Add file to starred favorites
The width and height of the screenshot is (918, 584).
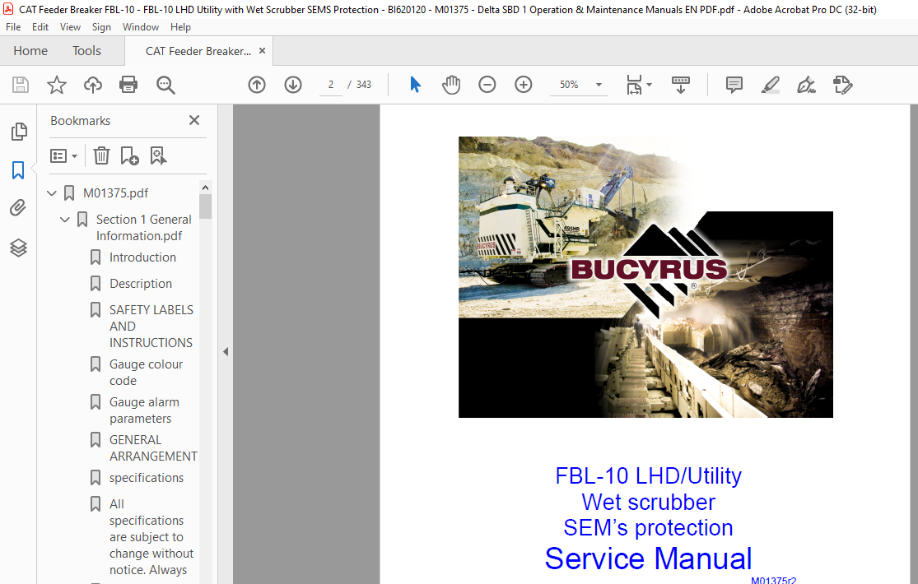tap(57, 85)
